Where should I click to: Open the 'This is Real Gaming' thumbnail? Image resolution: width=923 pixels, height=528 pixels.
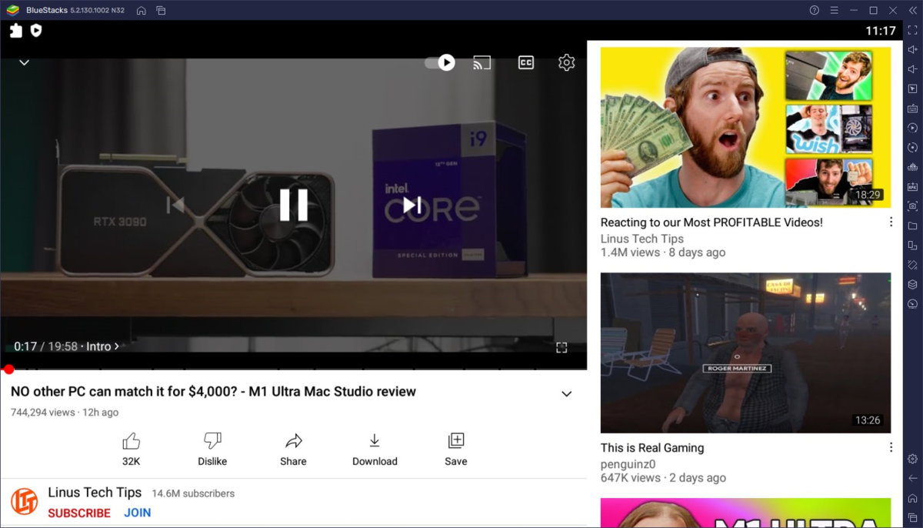pos(745,353)
